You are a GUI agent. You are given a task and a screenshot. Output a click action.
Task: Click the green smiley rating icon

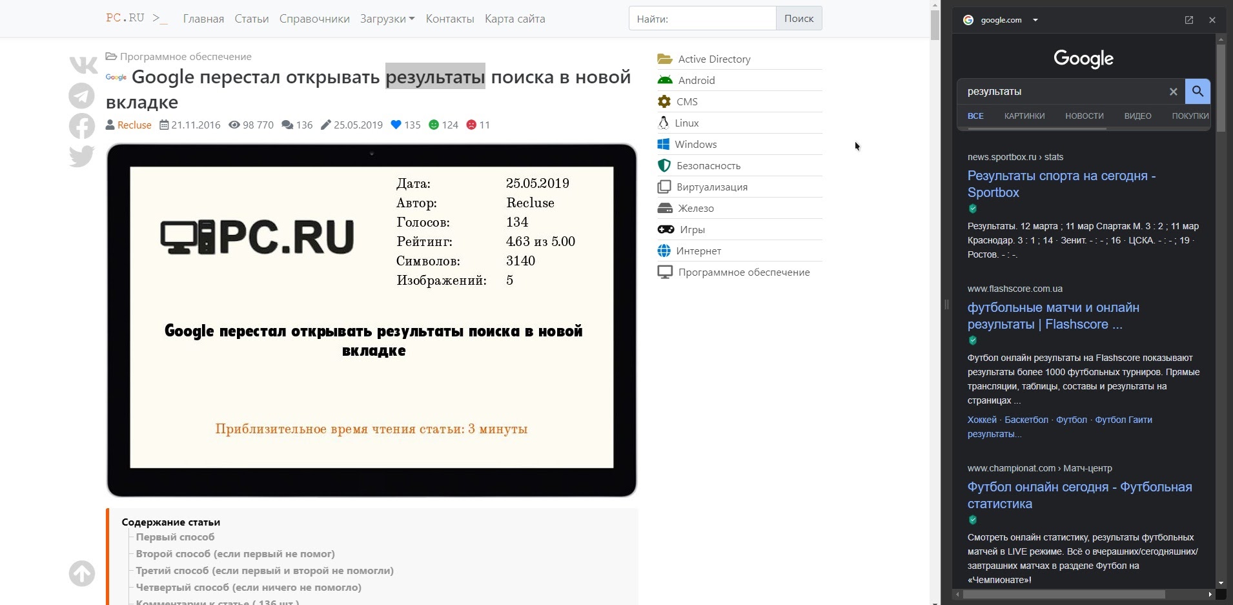[434, 125]
